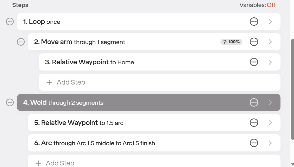This screenshot has height=167, width=294.
Task: Open more options on Weld step
Action: pos(254,102)
